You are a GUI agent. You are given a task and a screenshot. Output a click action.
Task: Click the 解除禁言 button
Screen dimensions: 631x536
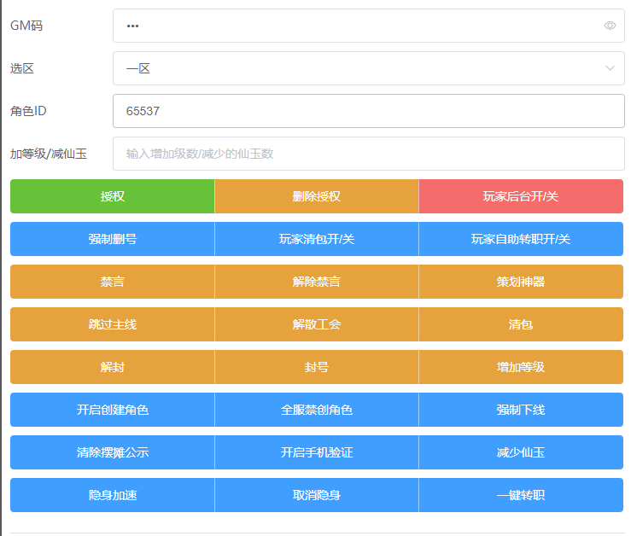[317, 282]
